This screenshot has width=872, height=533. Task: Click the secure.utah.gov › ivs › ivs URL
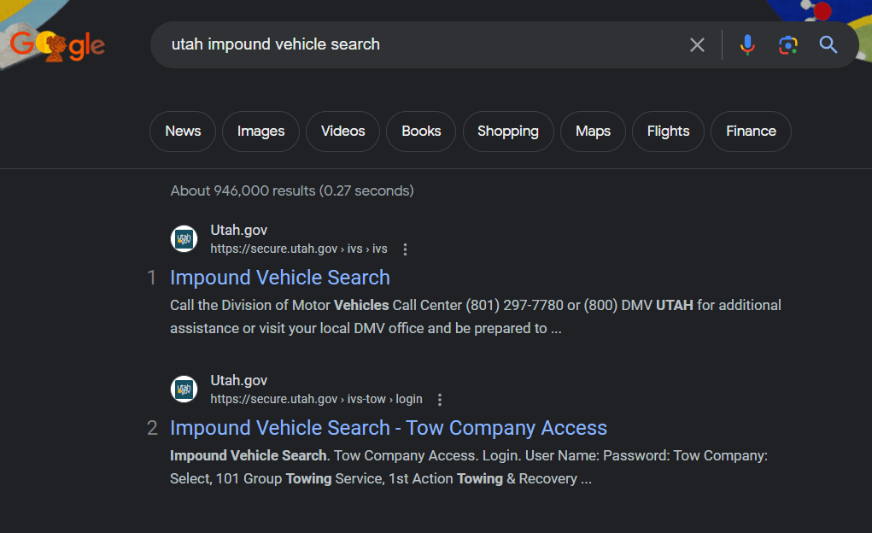click(299, 249)
